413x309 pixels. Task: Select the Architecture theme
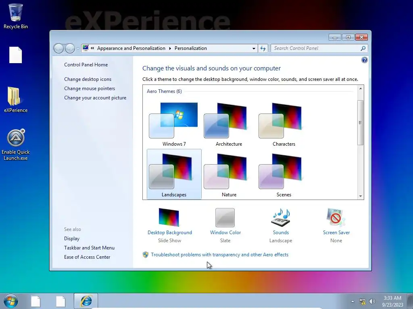pos(229,124)
